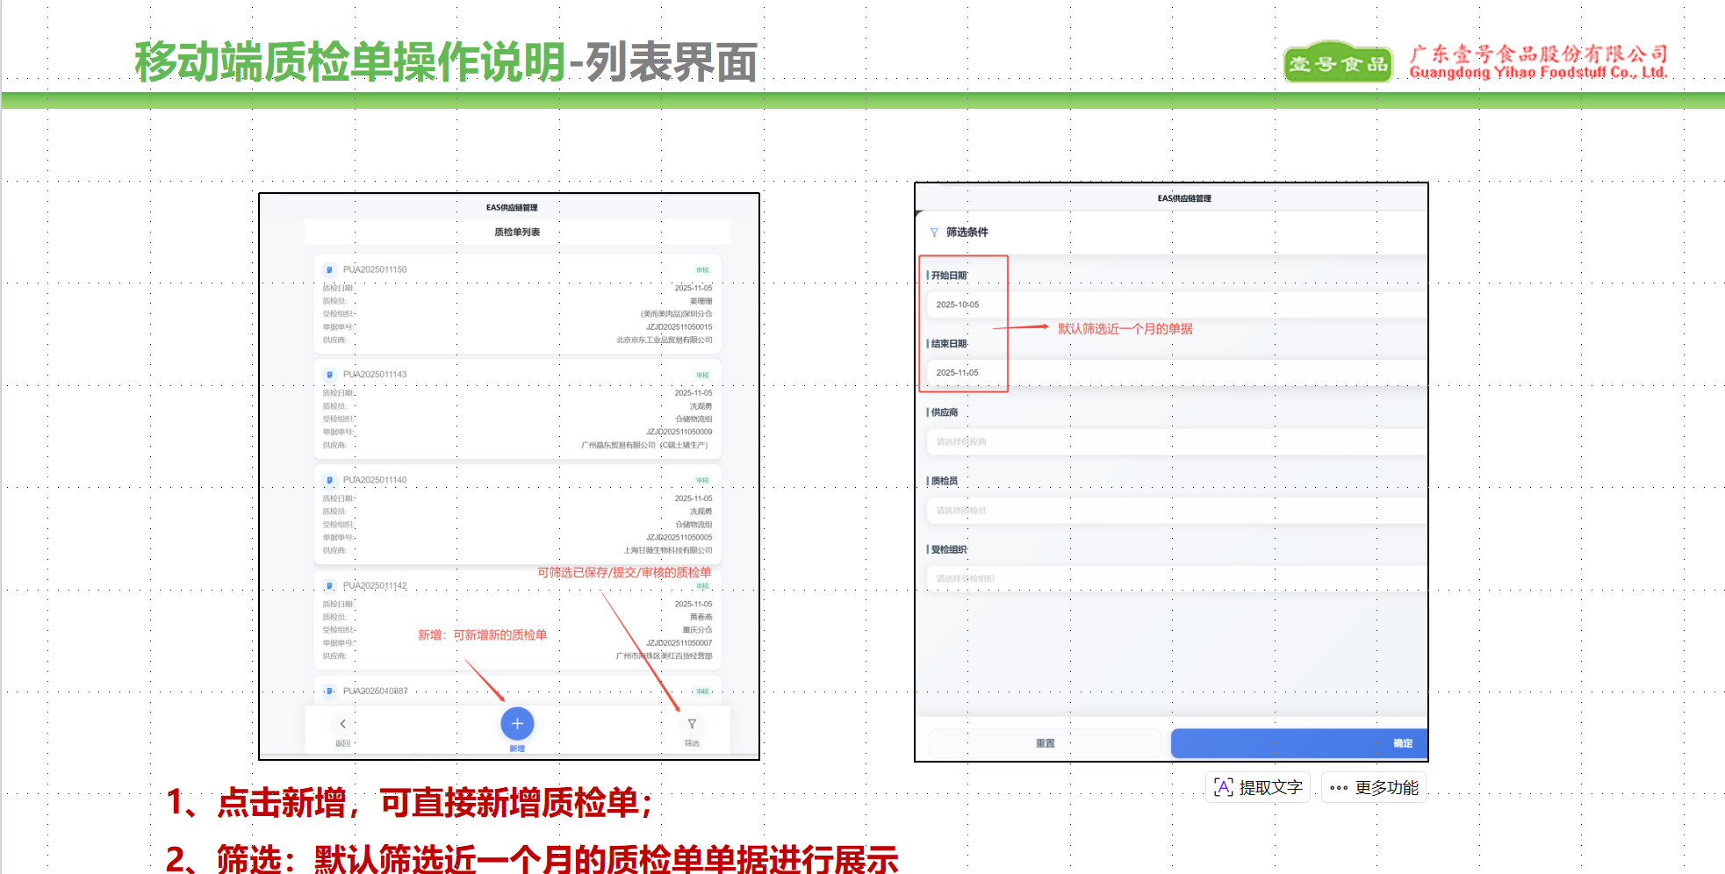Click the blue 确定 confirm button
1725x874 pixels.
1298,743
